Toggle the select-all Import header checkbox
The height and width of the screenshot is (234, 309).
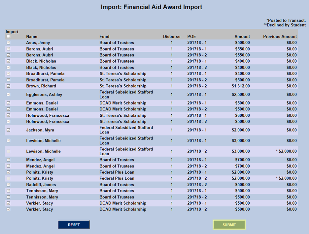click(9, 37)
